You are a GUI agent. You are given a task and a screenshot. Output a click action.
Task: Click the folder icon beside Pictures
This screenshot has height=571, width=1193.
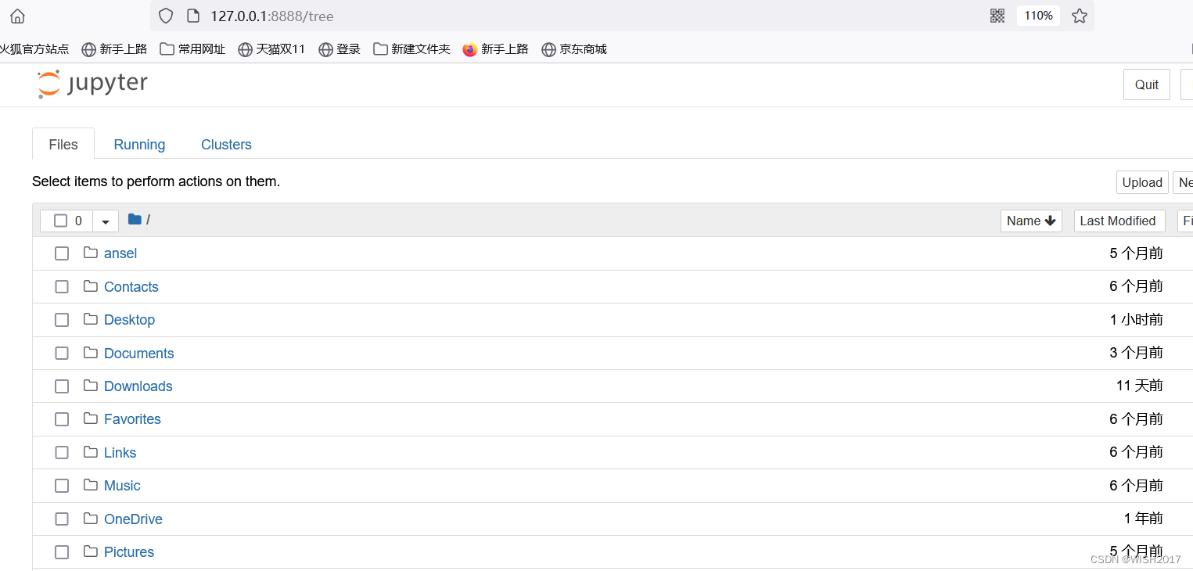coord(91,551)
